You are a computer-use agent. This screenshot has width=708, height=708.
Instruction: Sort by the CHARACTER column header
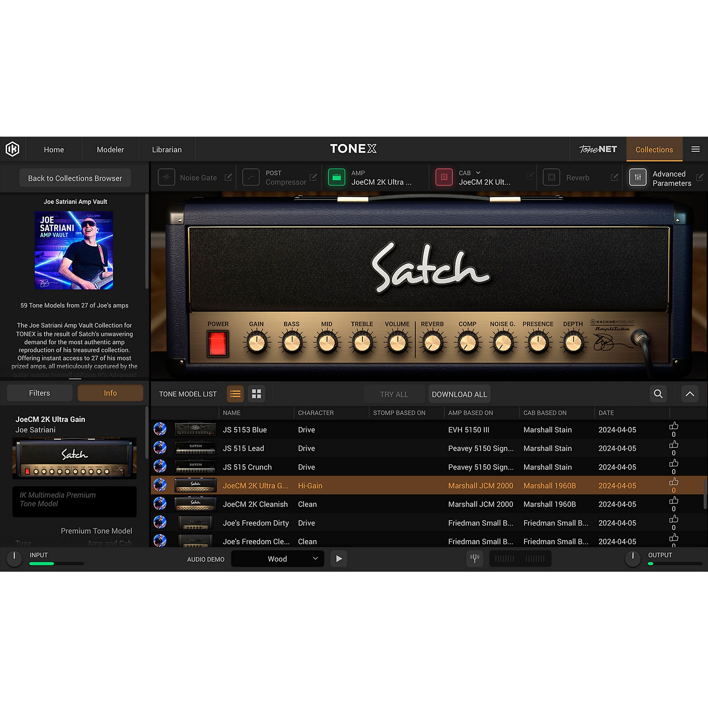point(316,413)
